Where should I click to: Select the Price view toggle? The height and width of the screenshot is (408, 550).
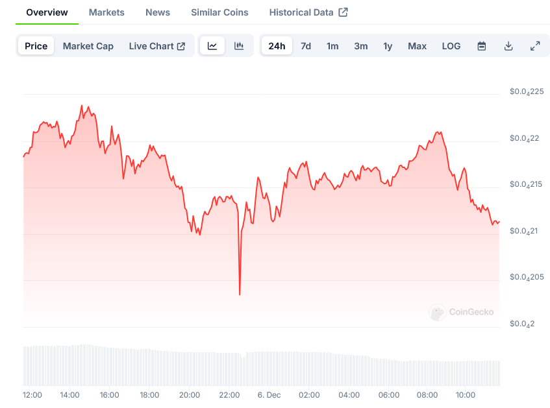[x=36, y=46]
